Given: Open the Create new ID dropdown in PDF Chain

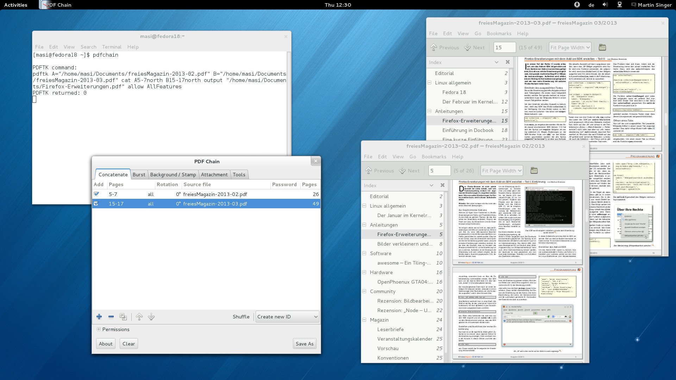Looking at the screenshot, I should pos(287,316).
